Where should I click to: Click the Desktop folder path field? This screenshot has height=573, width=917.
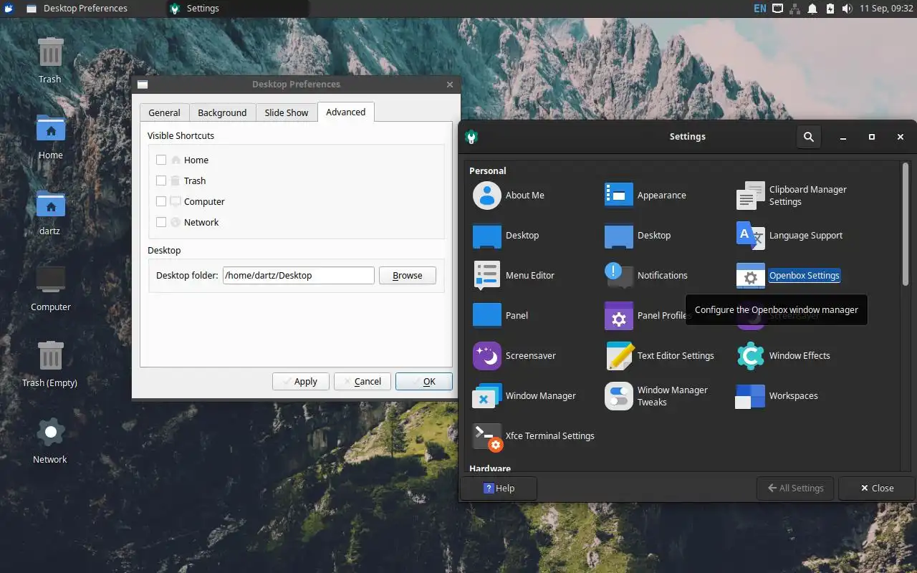click(x=299, y=275)
